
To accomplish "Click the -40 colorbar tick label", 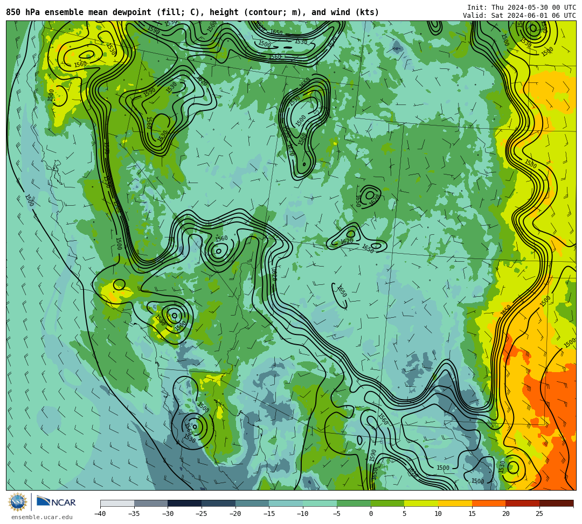I will pos(100,514).
